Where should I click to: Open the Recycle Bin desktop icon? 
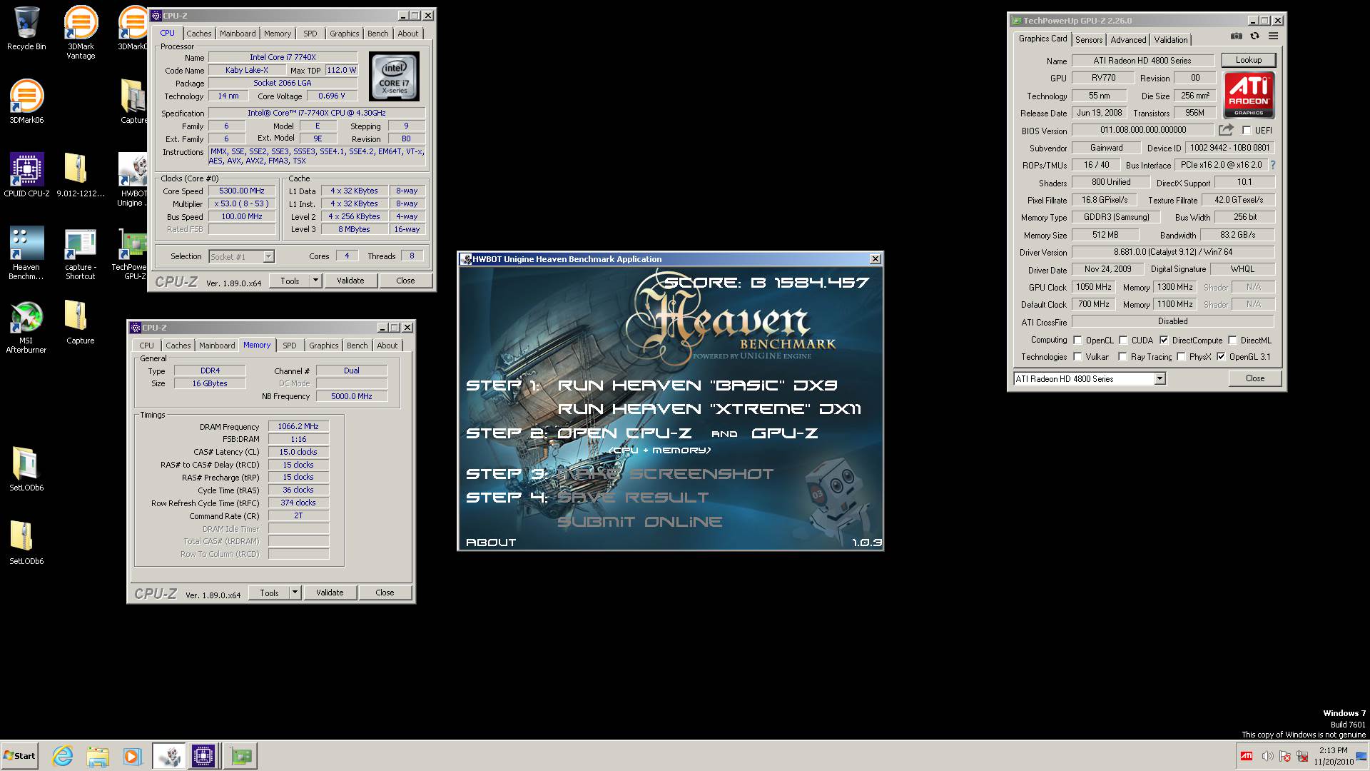click(x=26, y=29)
